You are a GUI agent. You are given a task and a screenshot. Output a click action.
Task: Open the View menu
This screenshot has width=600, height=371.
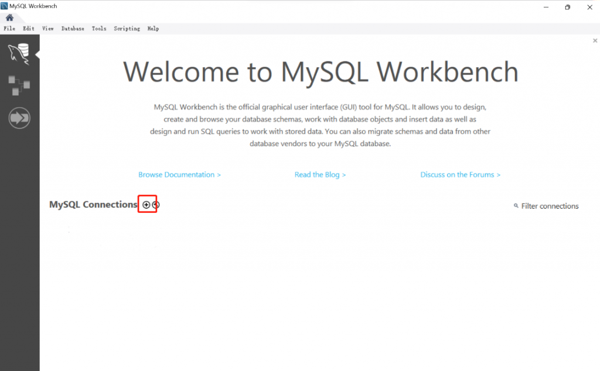click(48, 29)
